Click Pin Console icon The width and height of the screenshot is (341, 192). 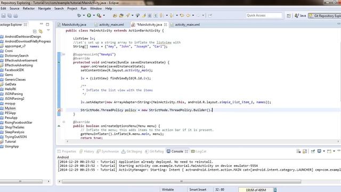click(313, 151)
